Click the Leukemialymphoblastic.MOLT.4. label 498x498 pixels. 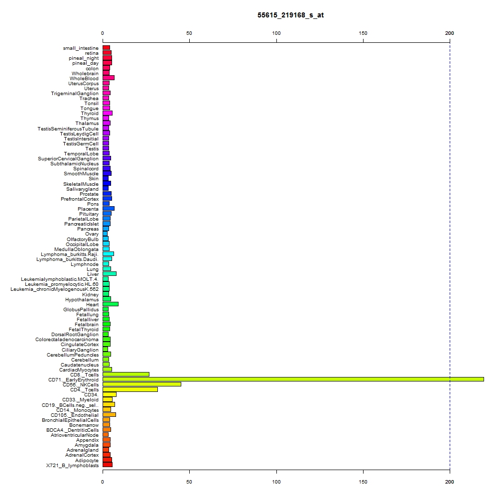60,279
